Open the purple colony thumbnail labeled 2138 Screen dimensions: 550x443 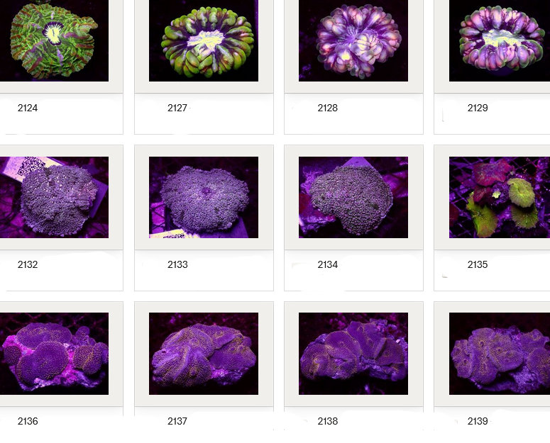point(353,354)
